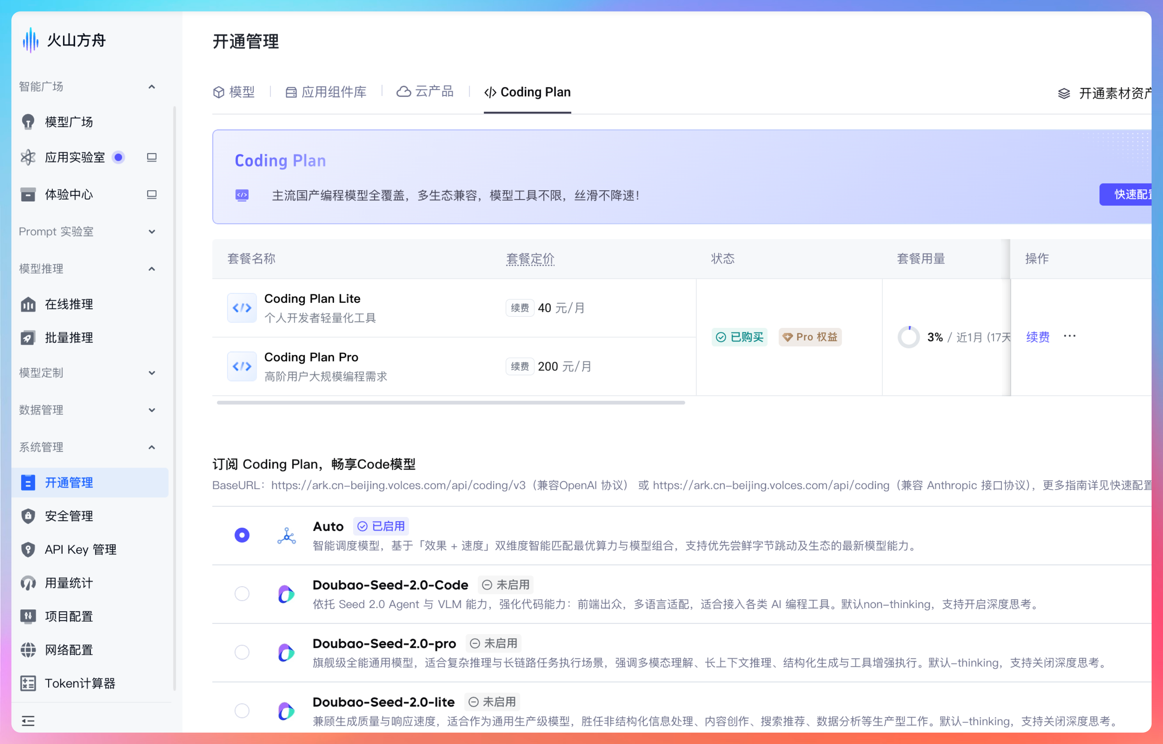Expand the 数据管理 section

(x=152, y=410)
